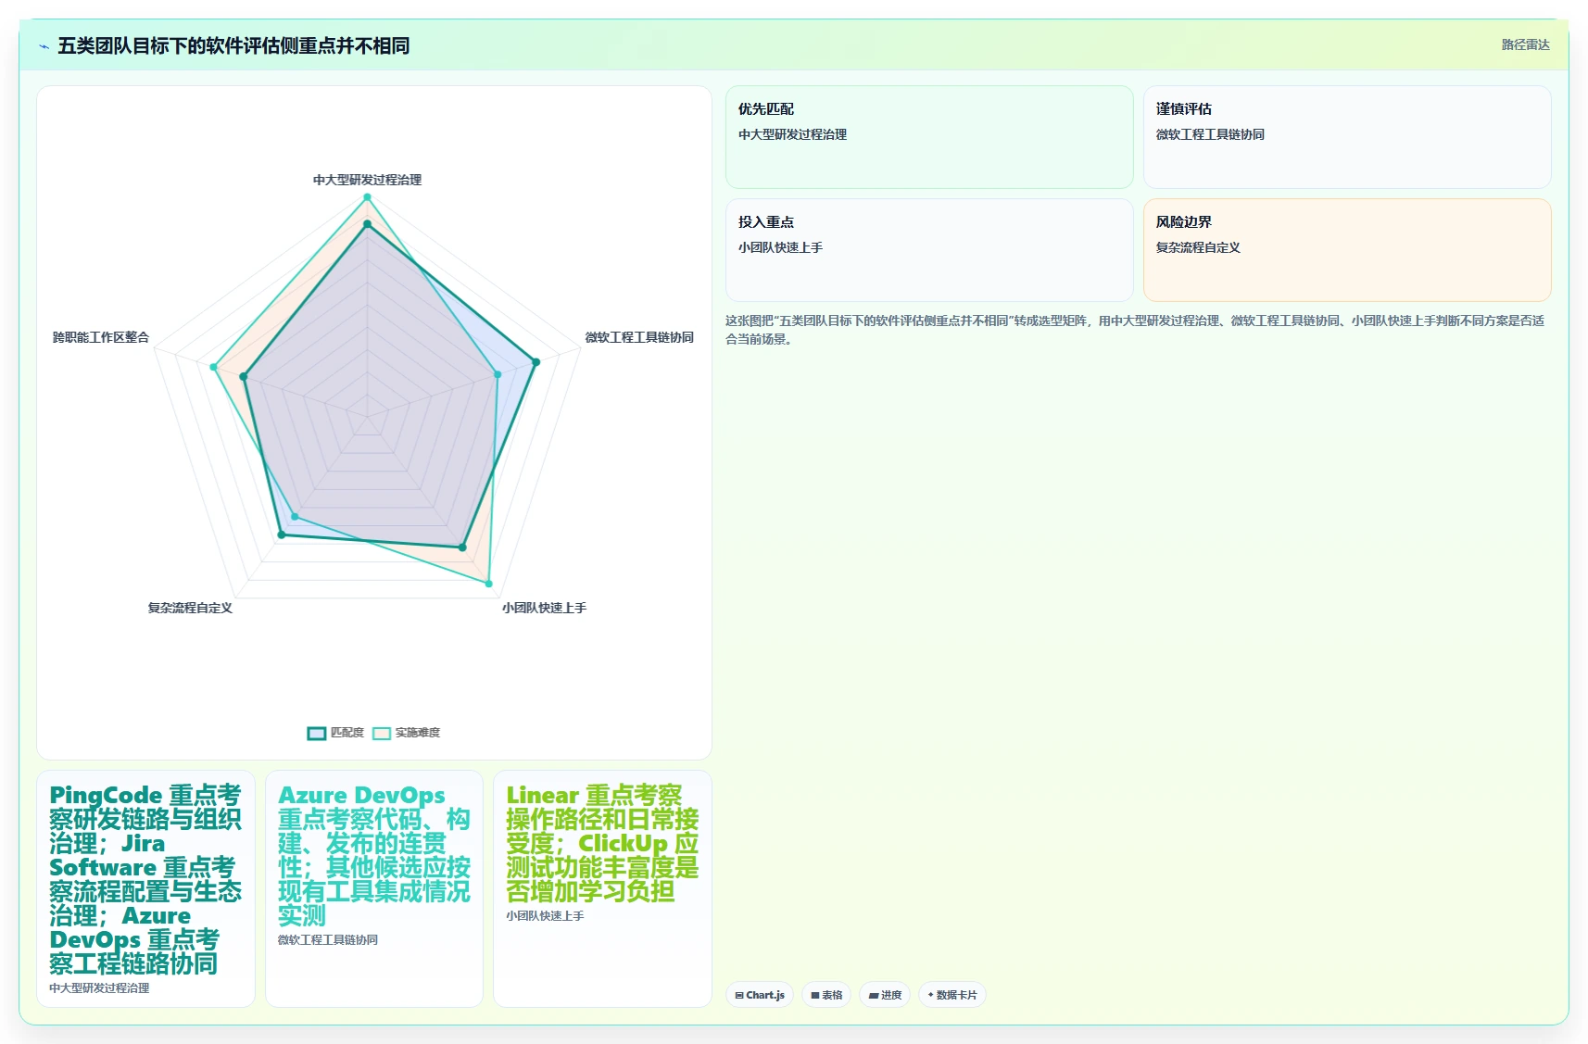Click radar axis label 复杂流程自定义
This screenshot has width=1588, height=1044.
pyautogui.click(x=190, y=608)
